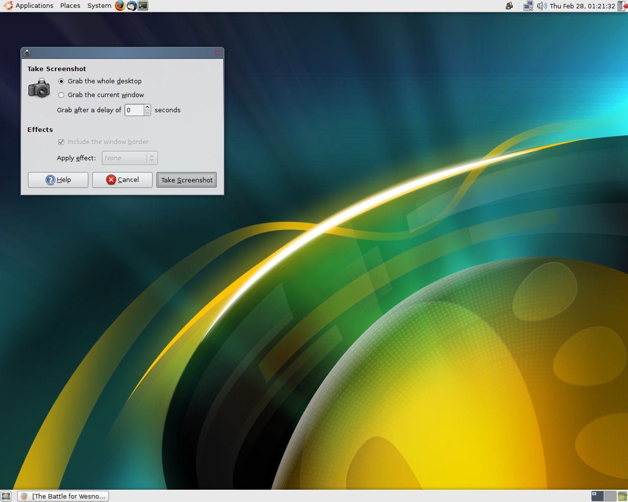This screenshot has height=502, width=628.
Task: Select Grab the whole desktop
Action: click(x=100, y=81)
